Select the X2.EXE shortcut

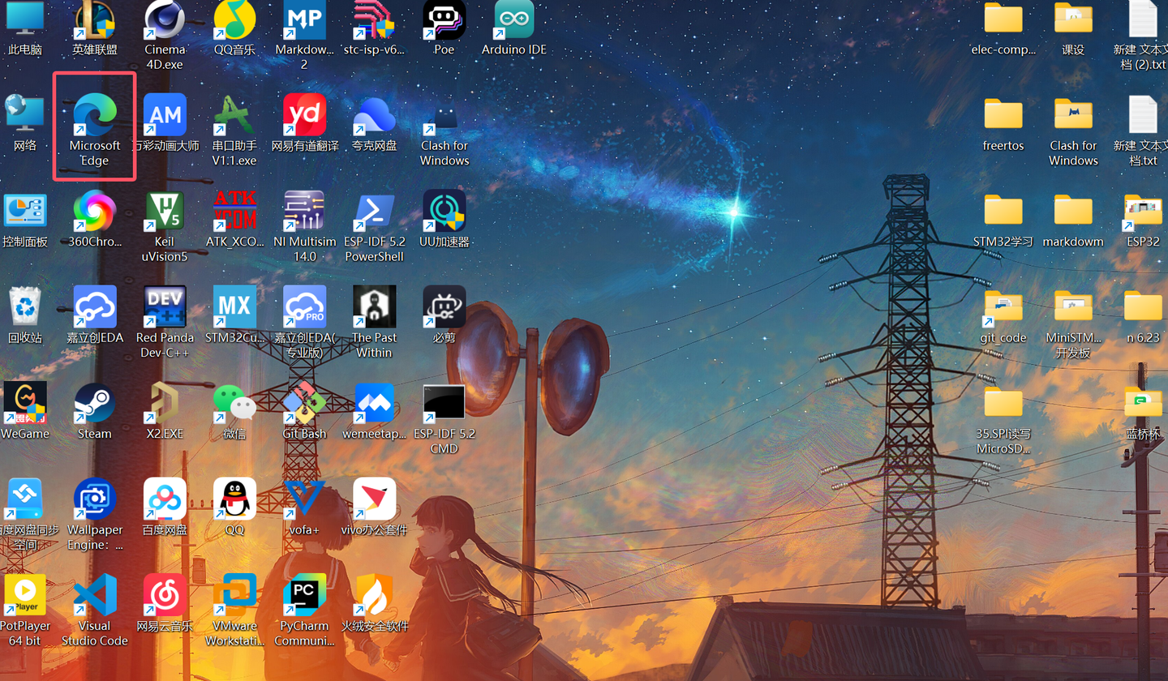[165, 403]
